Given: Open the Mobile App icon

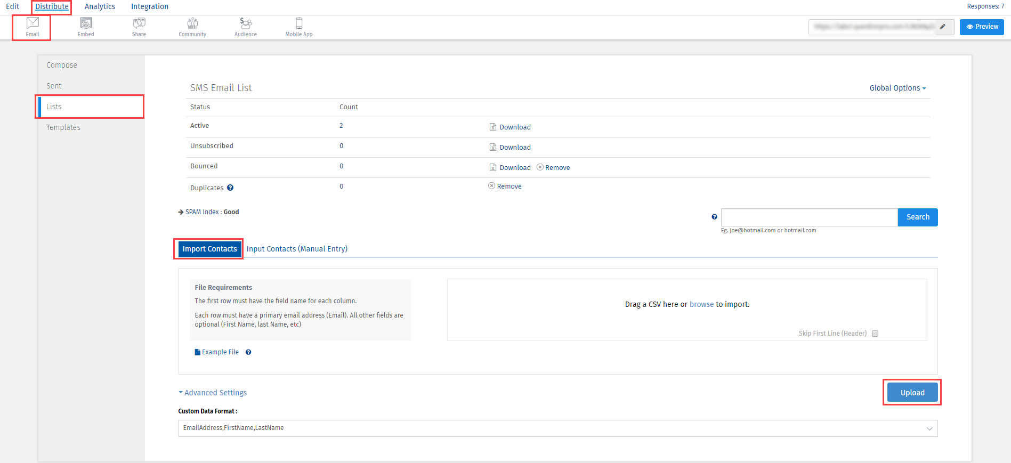Looking at the screenshot, I should [299, 27].
